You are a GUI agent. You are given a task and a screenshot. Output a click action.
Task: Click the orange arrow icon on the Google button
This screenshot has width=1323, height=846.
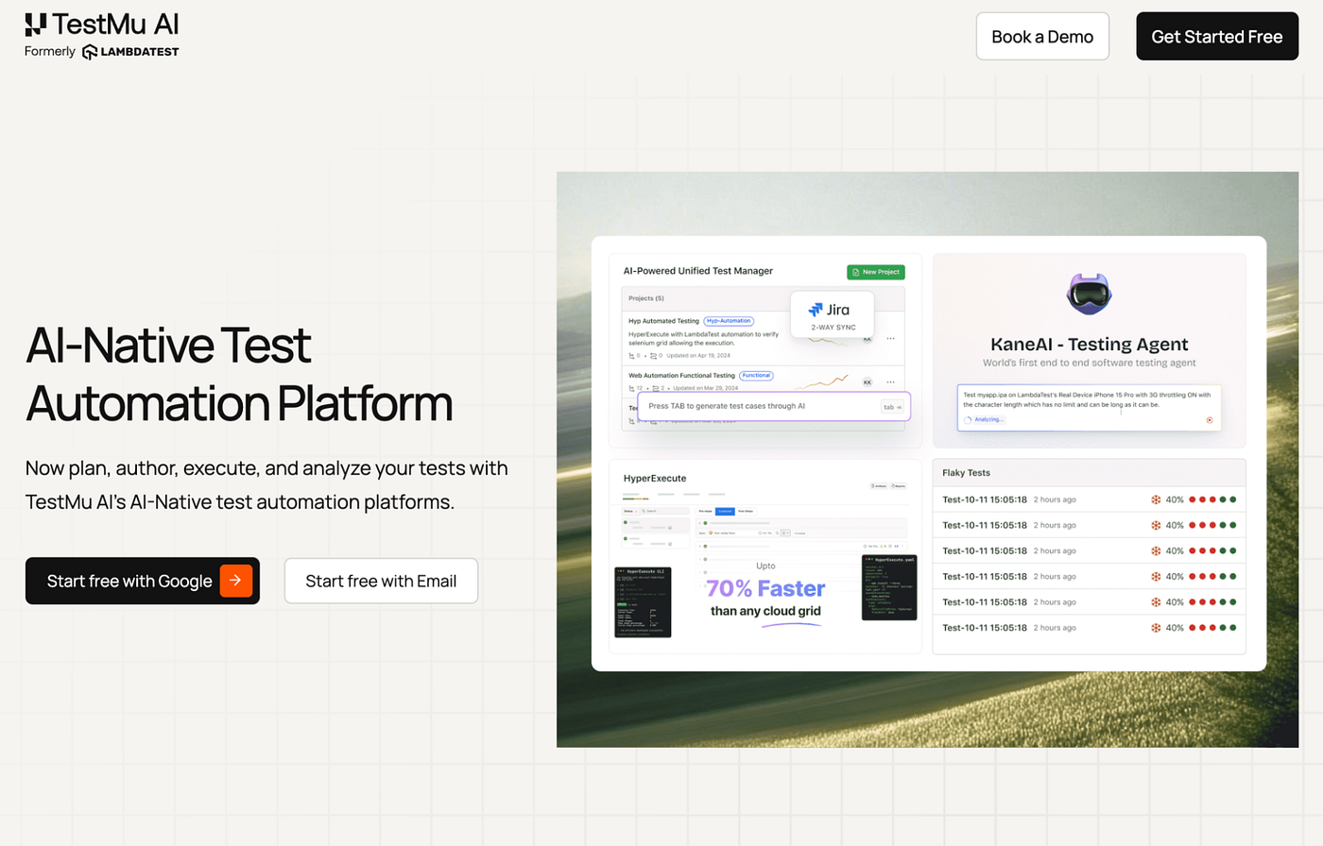236,581
